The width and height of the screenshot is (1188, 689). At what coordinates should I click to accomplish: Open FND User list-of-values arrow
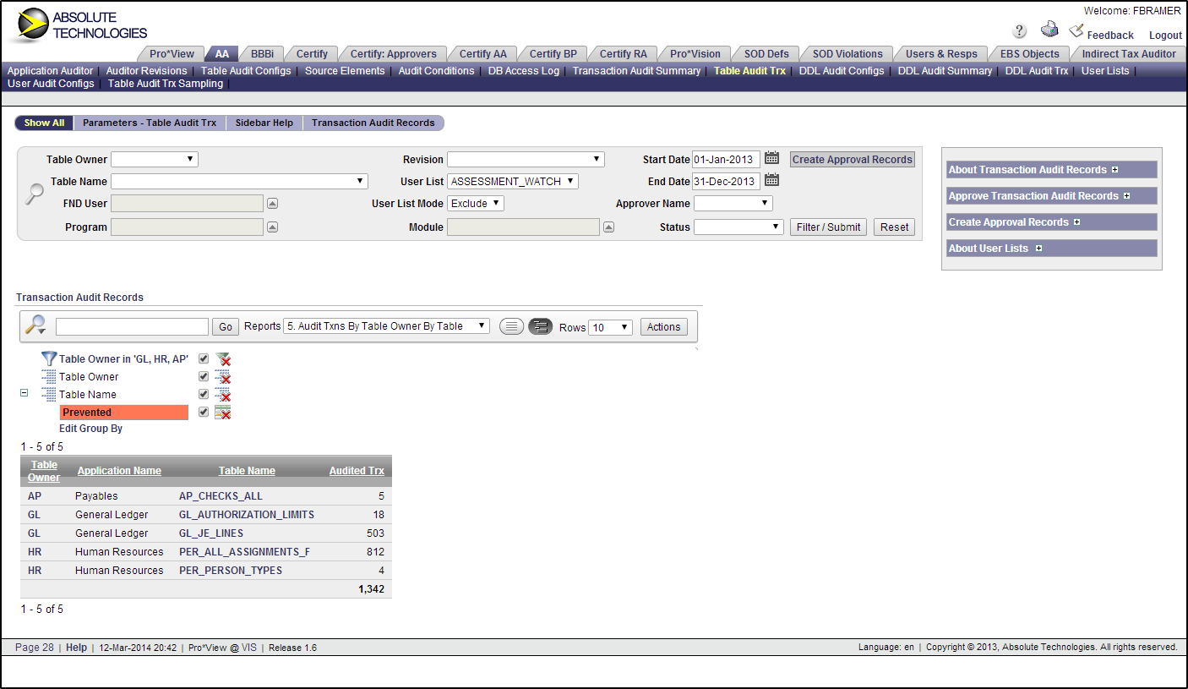click(273, 204)
